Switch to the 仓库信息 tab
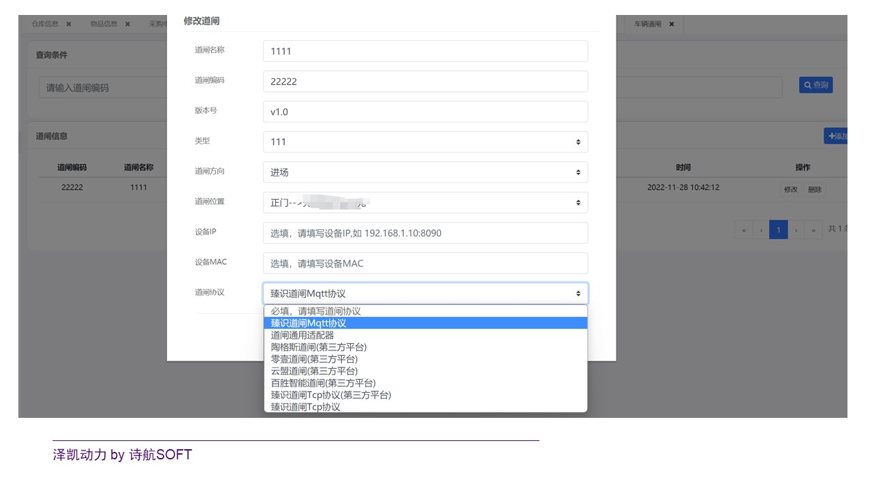872x490 pixels. pyautogui.click(x=46, y=24)
